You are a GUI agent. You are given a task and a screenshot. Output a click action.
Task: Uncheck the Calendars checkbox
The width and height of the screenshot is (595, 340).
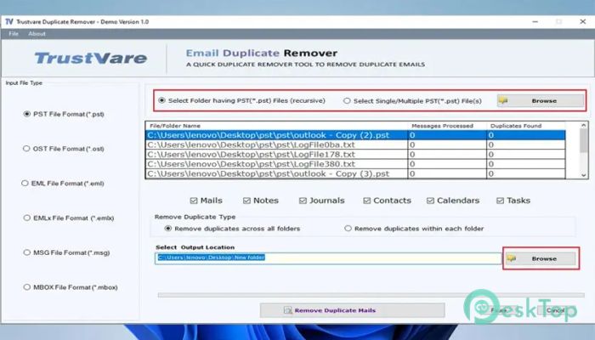430,201
